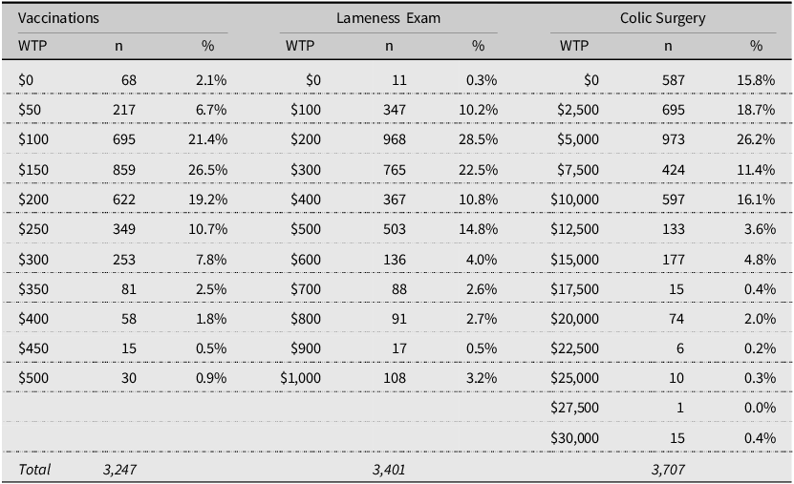Image resolution: width=794 pixels, height=484 pixels.
Task: Select the $150 WTP cell
Action: [34, 170]
